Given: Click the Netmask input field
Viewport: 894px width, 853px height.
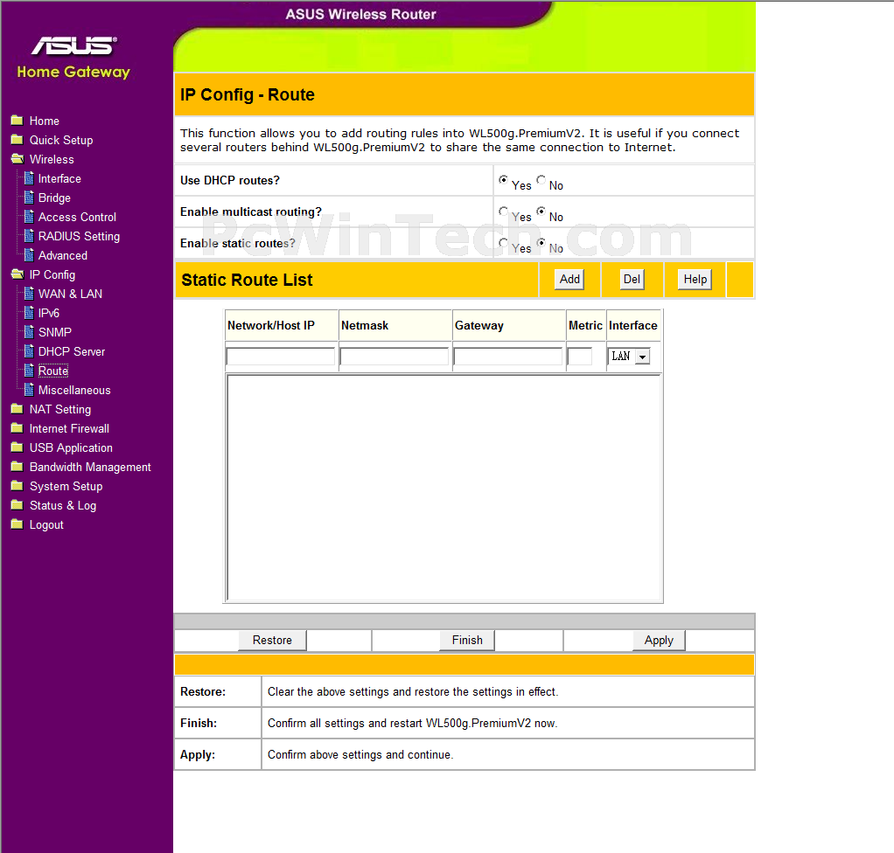Looking at the screenshot, I should [394, 356].
